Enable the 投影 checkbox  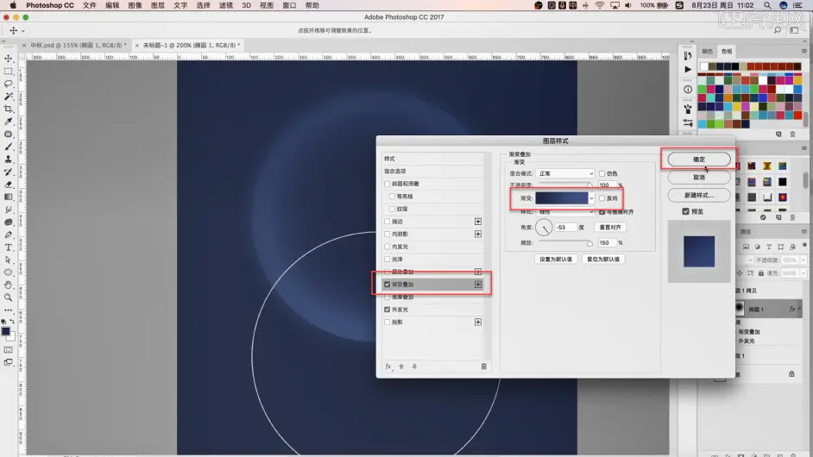(387, 322)
